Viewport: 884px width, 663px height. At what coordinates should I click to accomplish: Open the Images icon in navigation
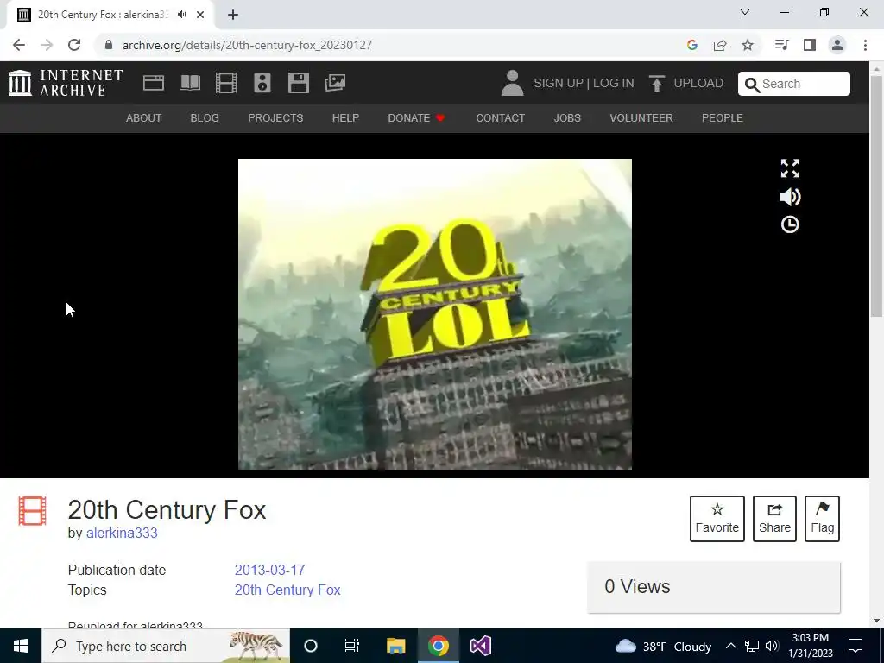[335, 83]
